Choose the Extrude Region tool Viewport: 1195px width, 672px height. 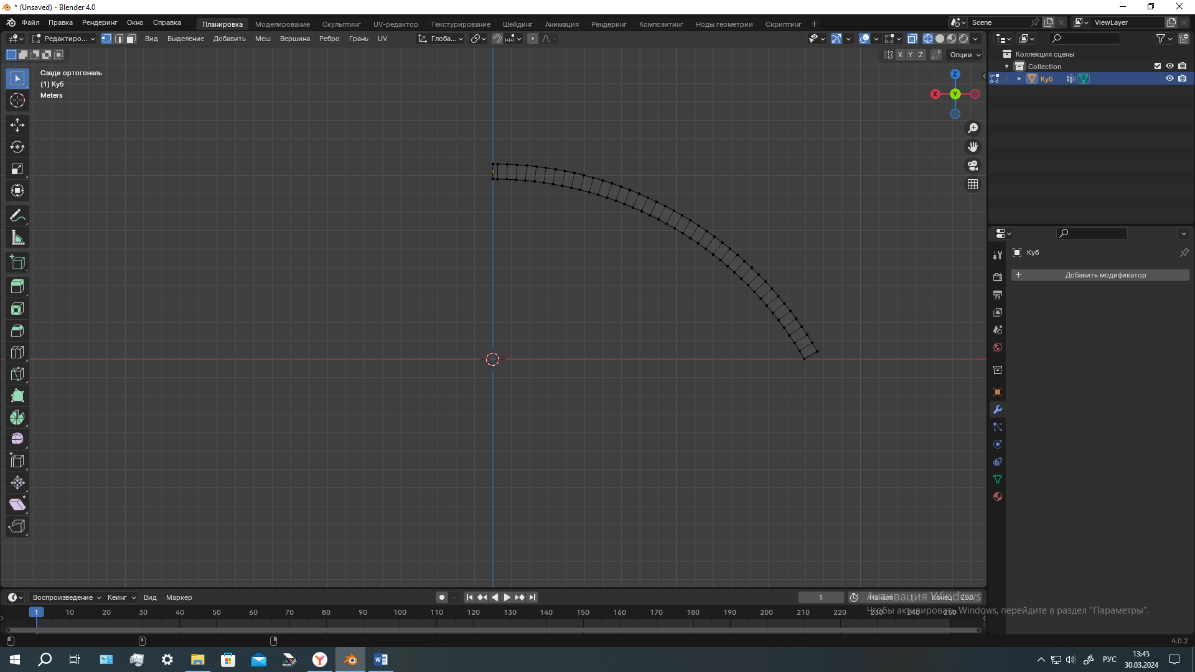click(17, 287)
